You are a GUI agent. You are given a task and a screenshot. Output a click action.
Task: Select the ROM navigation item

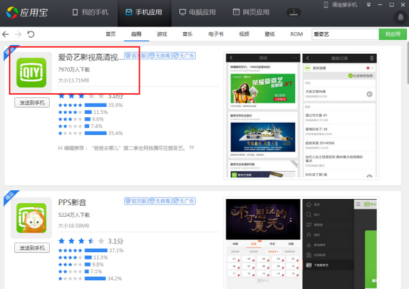pos(297,34)
